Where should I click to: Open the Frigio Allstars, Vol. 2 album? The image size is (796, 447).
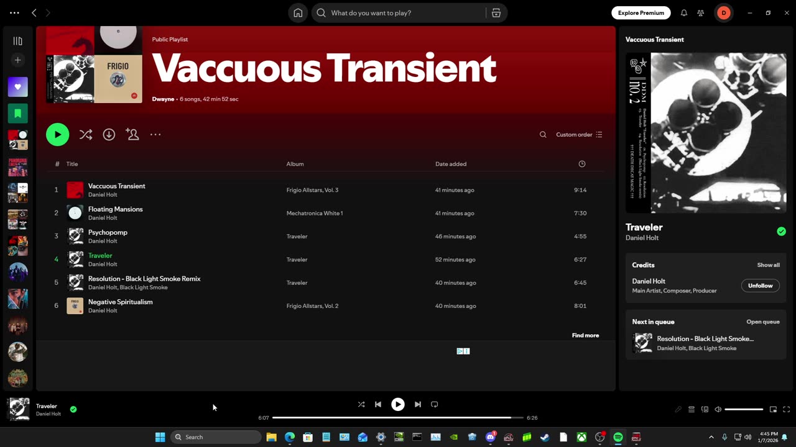click(313, 306)
